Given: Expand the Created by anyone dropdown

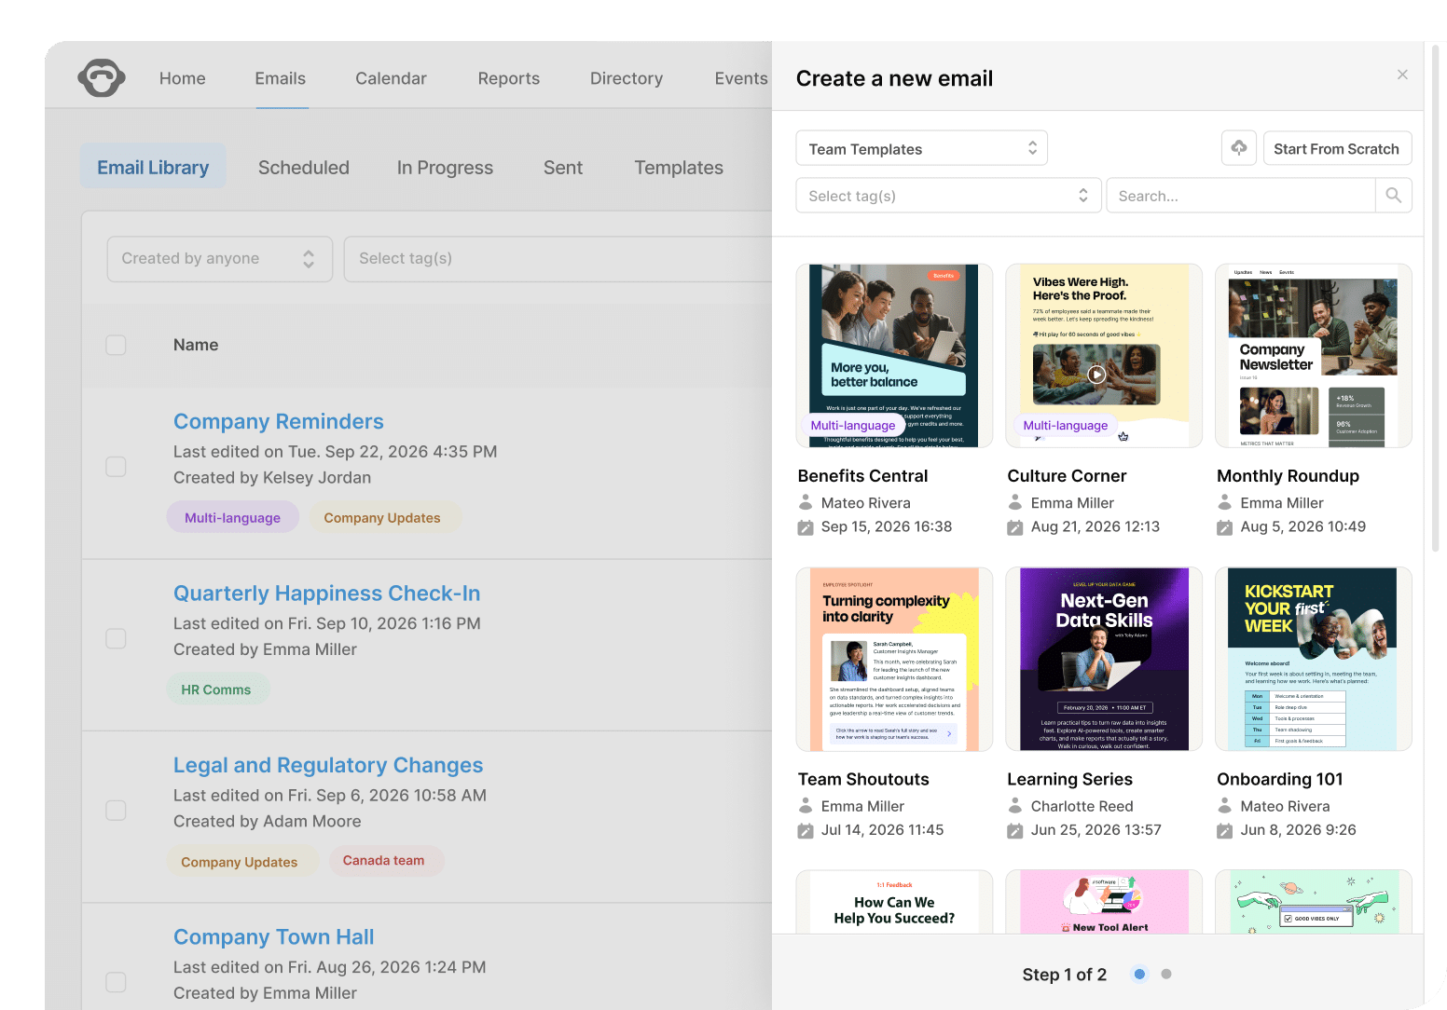Looking at the screenshot, I should [219, 259].
